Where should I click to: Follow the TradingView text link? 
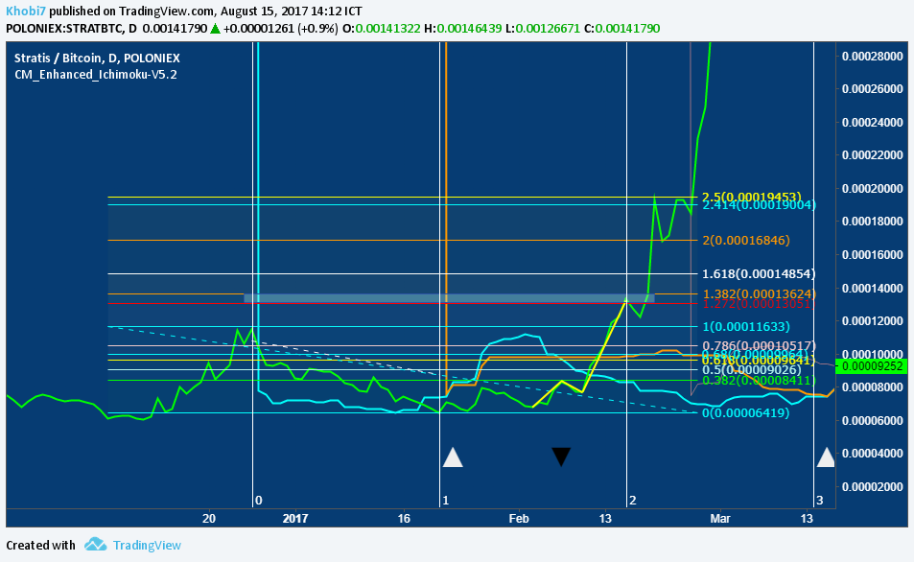(147, 545)
